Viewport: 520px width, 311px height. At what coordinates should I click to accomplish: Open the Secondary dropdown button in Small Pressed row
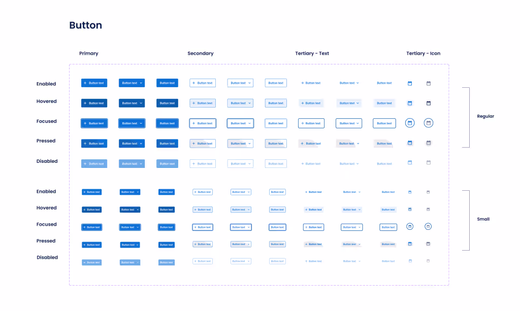(x=241, y=245)
